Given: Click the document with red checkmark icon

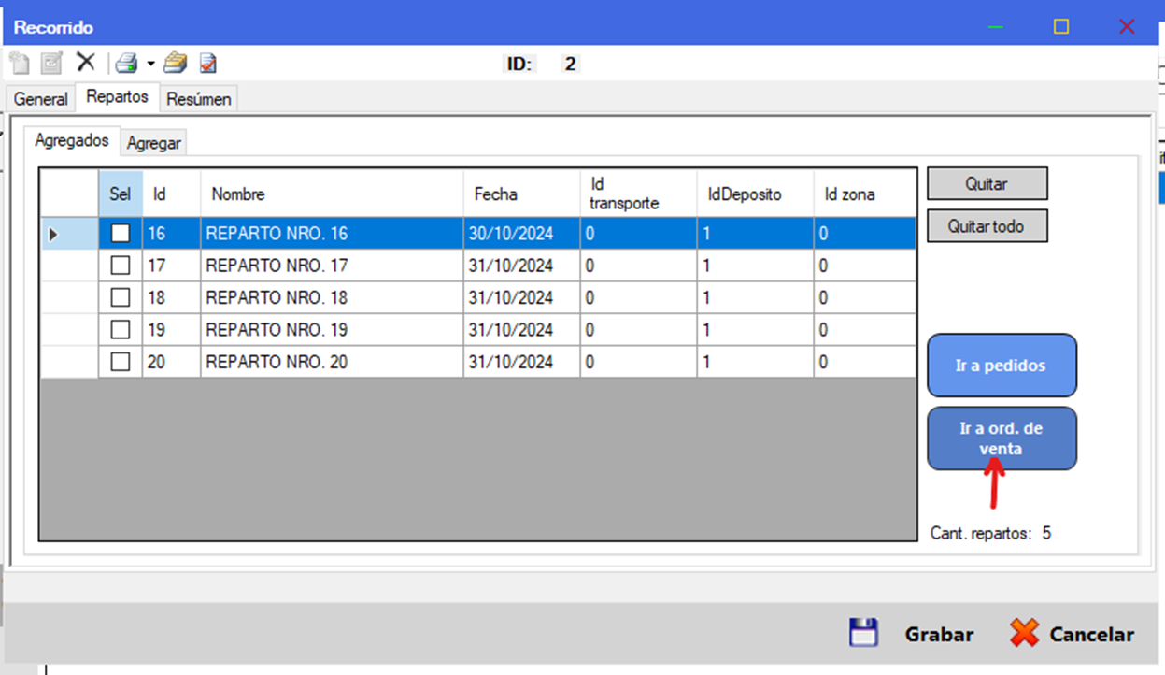Looking at the screenshot, I should tap(208, 63).
